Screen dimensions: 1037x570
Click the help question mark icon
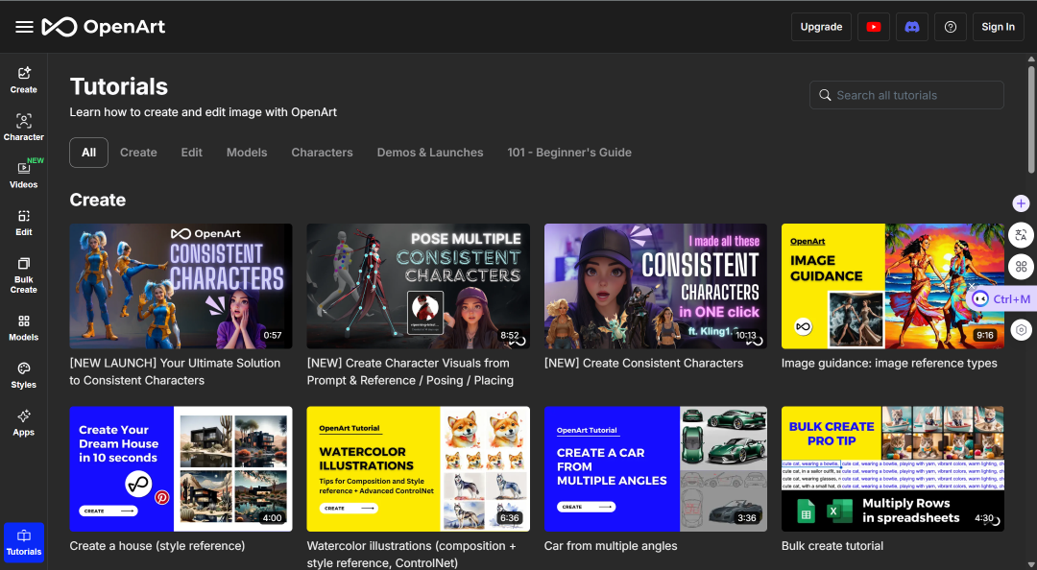(x=951, y=27)
